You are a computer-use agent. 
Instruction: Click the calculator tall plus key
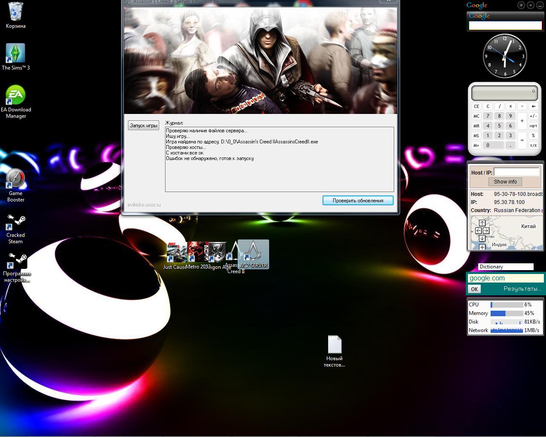(x=522, y=121)
